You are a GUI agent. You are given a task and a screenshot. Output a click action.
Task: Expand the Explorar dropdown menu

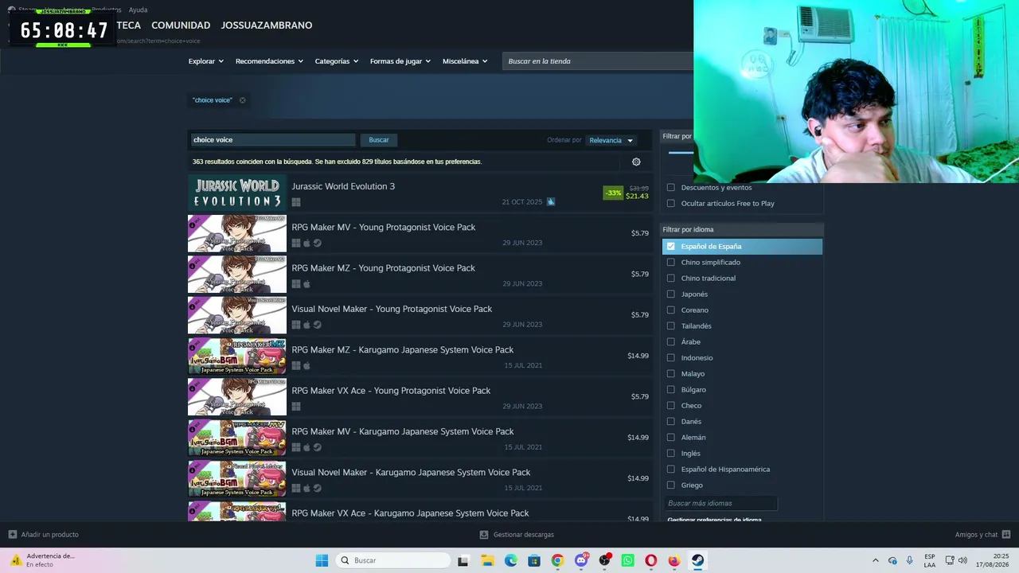click(x=206, y=61)
